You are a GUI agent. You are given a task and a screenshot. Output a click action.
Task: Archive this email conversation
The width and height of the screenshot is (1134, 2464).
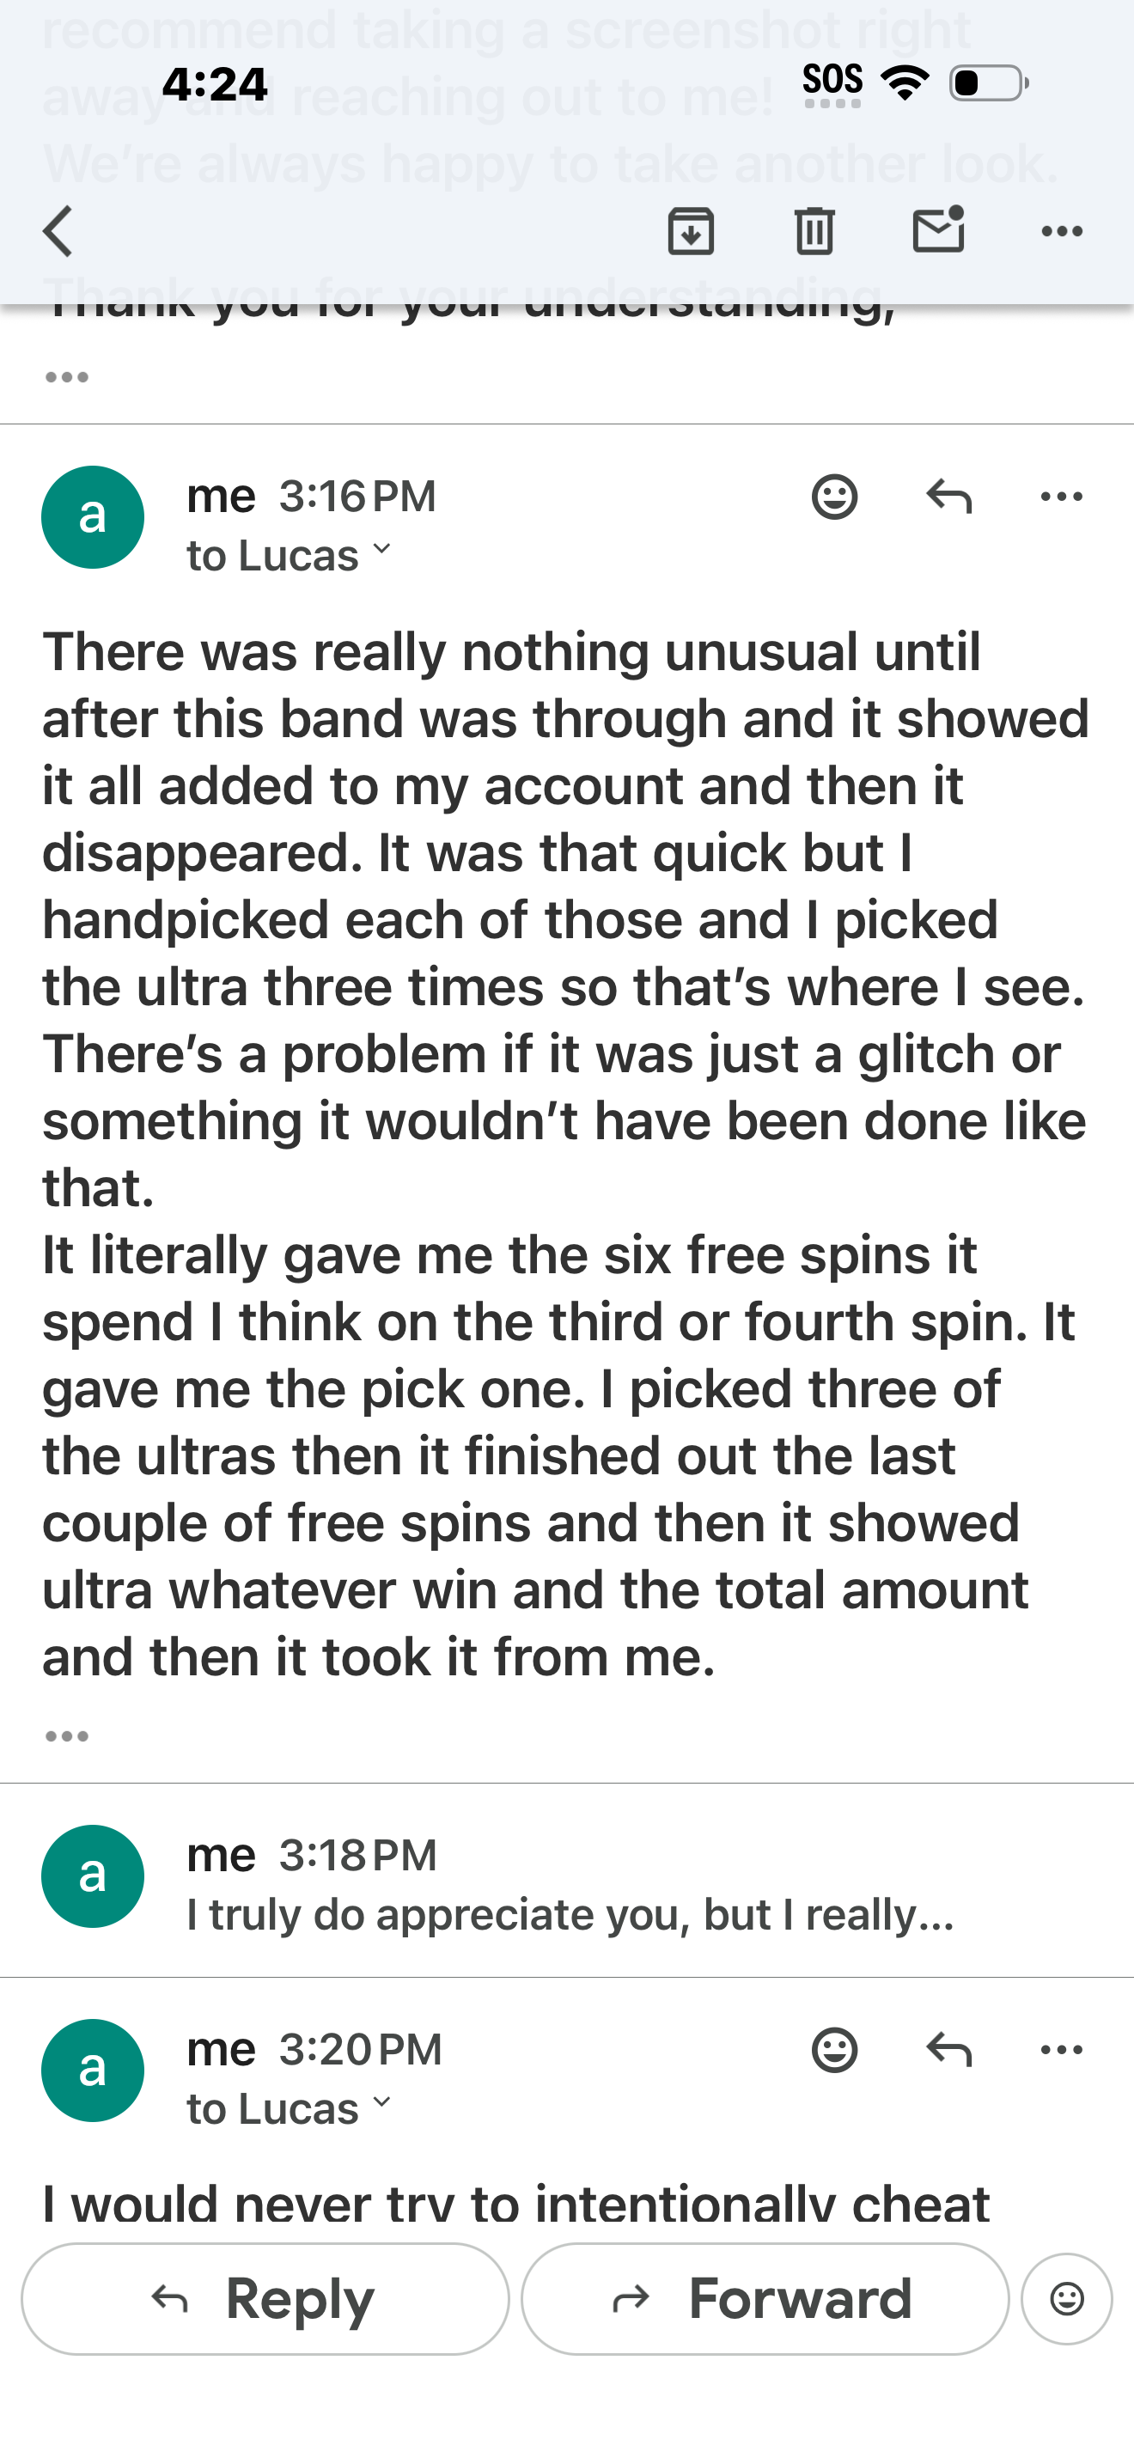coord(691,231)
